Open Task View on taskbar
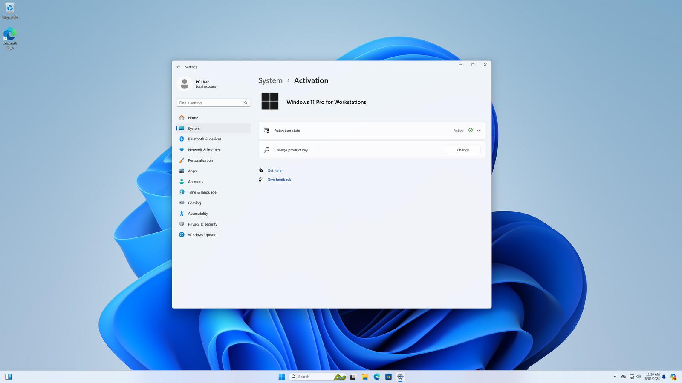 coord(353,377)
